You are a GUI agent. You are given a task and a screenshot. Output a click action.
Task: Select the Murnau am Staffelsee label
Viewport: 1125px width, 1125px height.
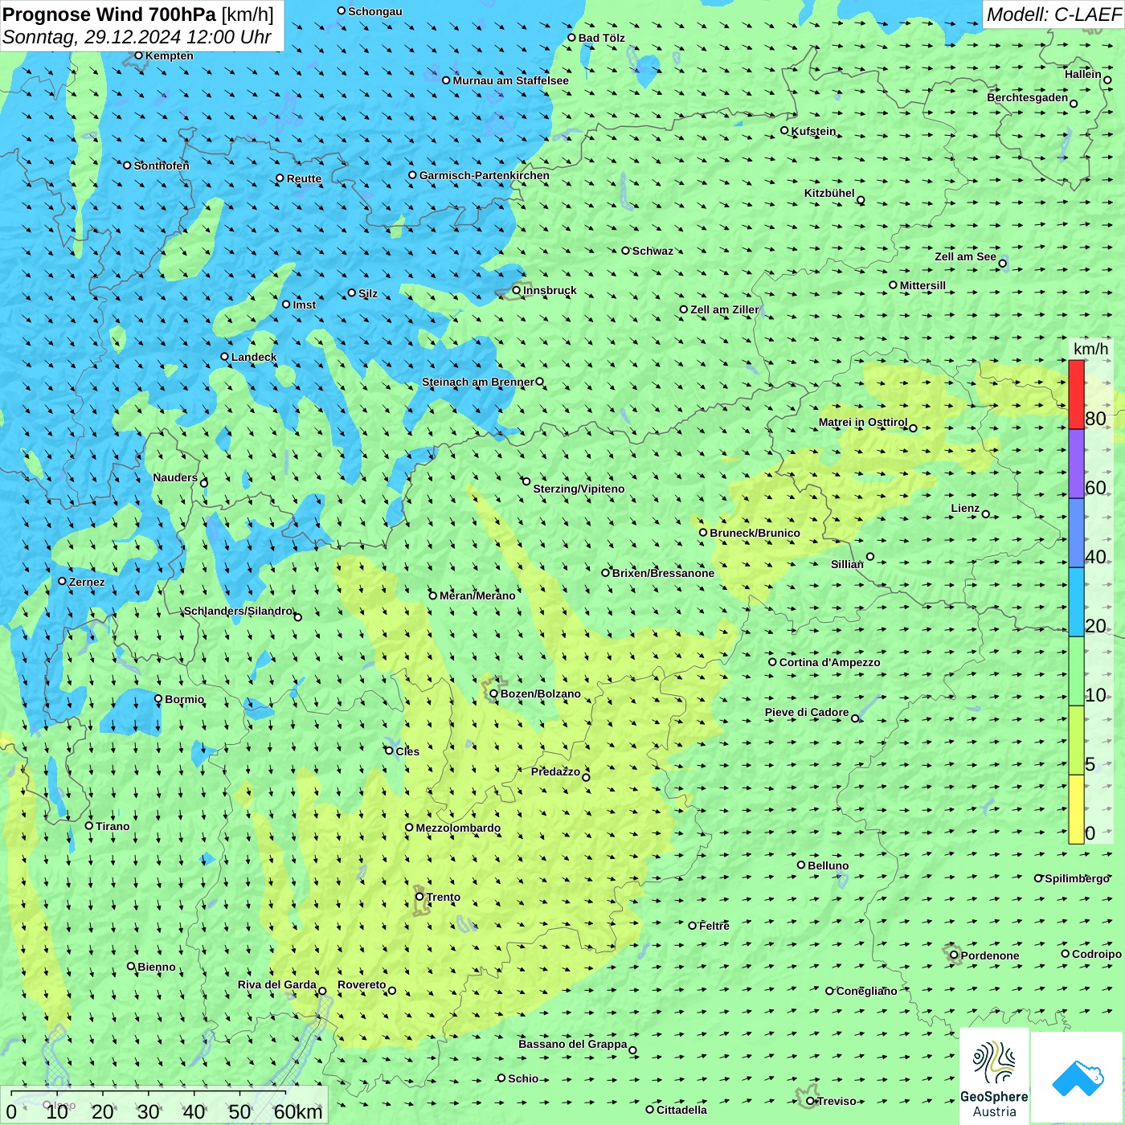(x=511, y=80)
